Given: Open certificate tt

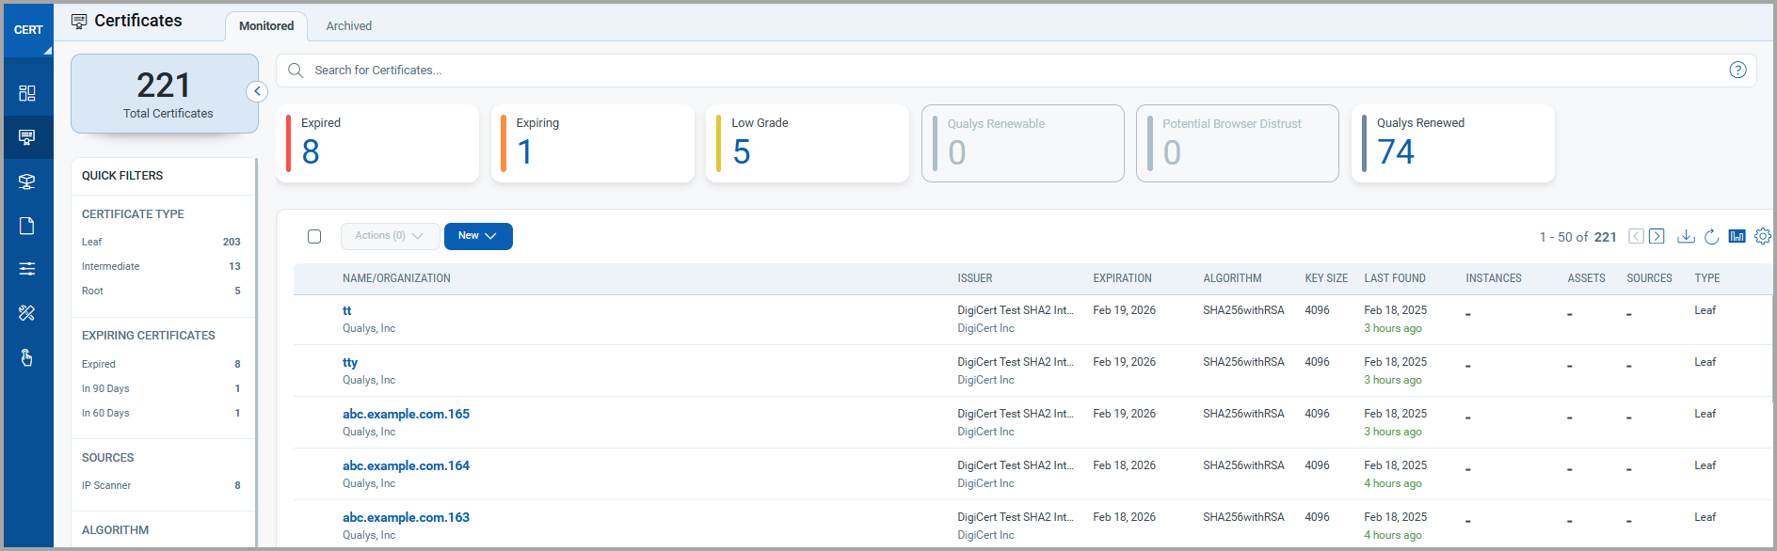Looking at the screenshot, I should (347, 310).
